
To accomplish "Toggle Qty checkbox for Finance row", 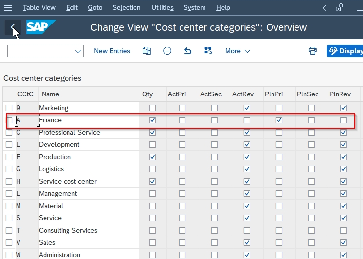I will (152, 120).
